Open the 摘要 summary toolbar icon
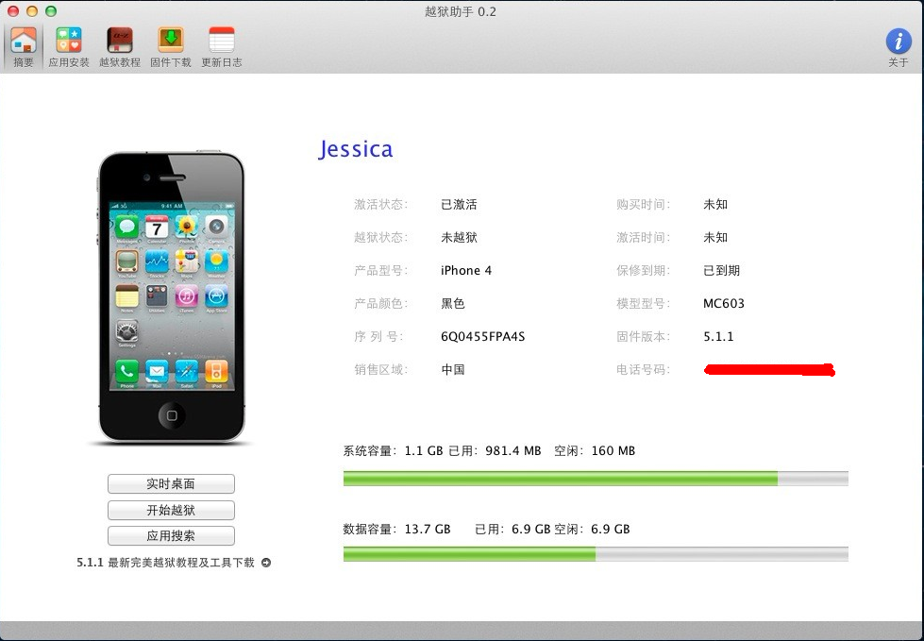Screen dimensions: 924x641 tap(24, 46)
